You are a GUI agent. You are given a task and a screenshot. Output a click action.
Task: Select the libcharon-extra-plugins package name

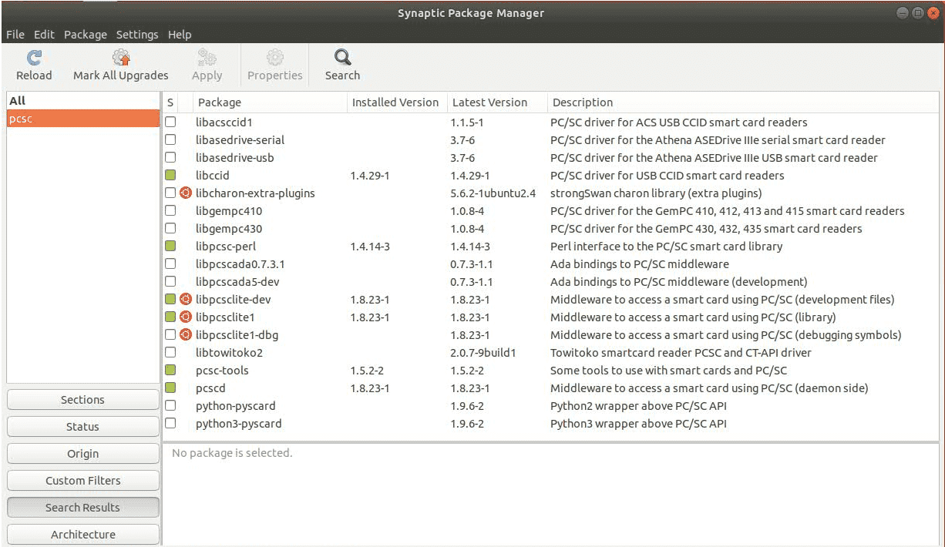[x=255, y=193]
